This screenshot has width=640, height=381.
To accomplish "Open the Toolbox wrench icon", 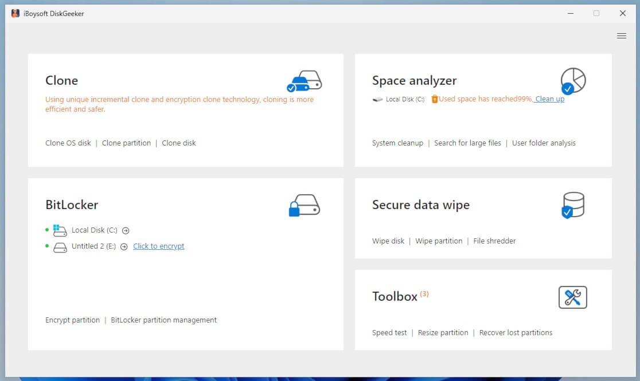I will [x=573, y=297].
